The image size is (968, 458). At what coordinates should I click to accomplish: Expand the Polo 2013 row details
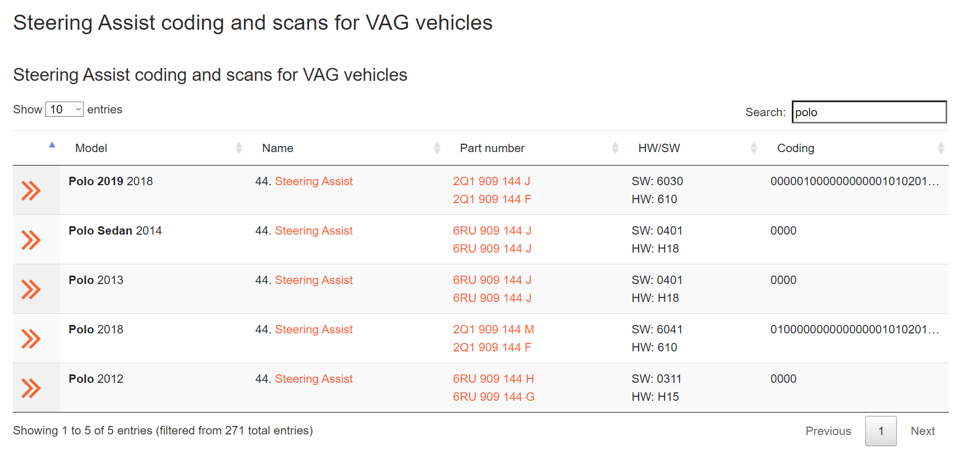[31, 290]
